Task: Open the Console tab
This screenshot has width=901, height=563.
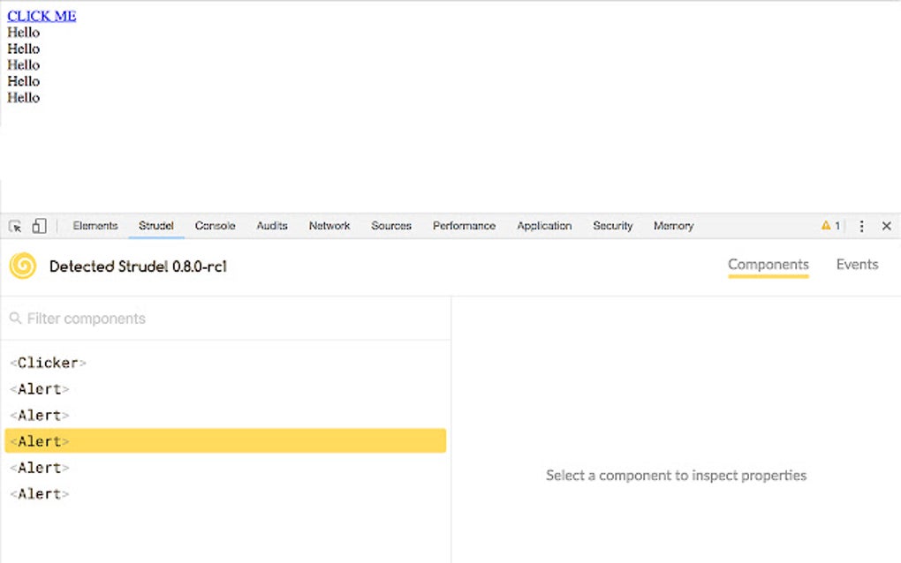Action: (x=215, y=226)
